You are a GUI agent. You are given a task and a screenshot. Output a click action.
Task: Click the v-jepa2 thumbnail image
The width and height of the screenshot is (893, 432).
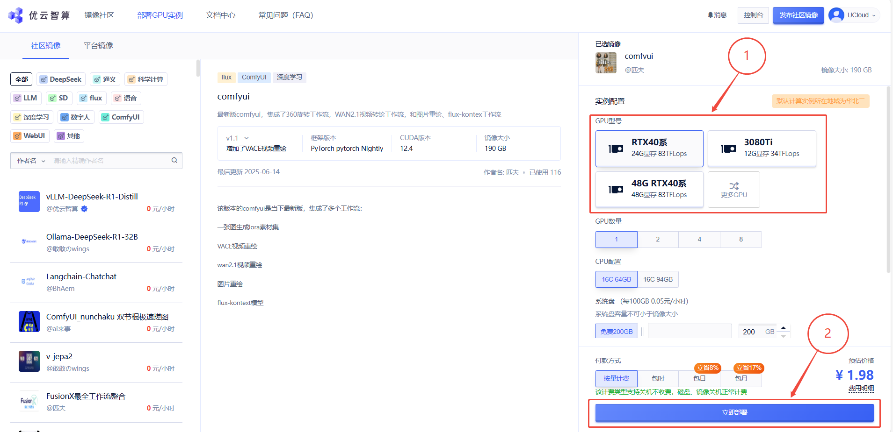click(29, 361)
